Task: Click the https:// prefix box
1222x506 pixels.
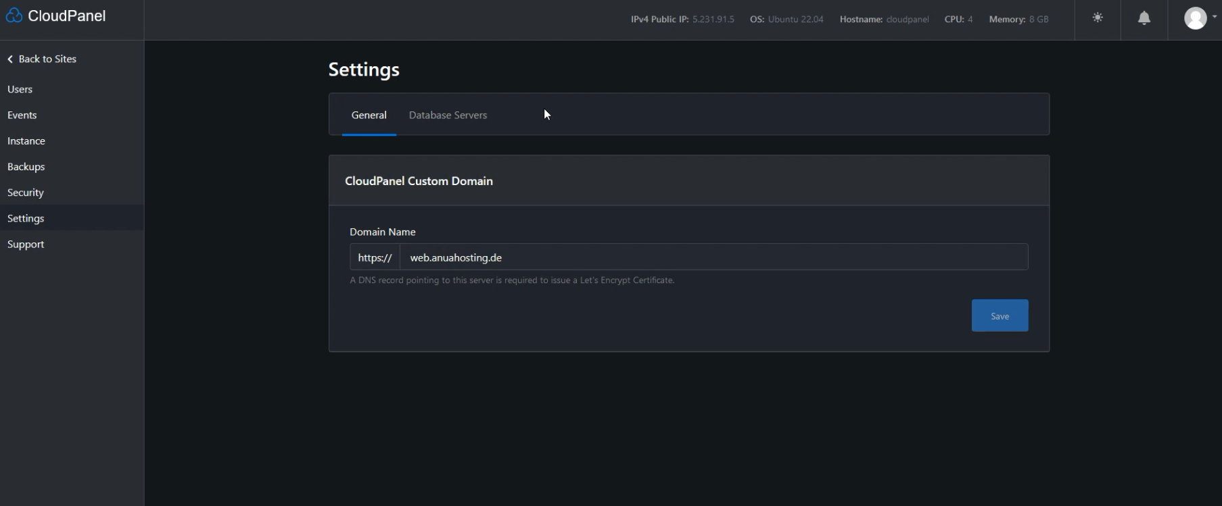Action: 375,257
